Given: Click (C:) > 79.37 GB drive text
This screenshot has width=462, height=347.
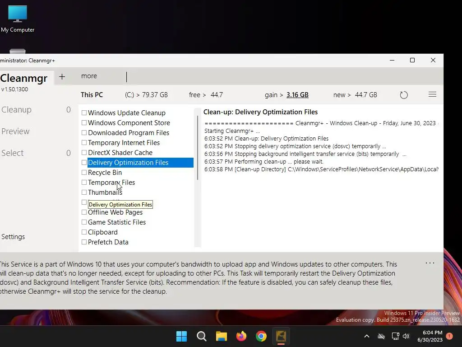Looking at the screenshot, I should click(x=146, y=95).
